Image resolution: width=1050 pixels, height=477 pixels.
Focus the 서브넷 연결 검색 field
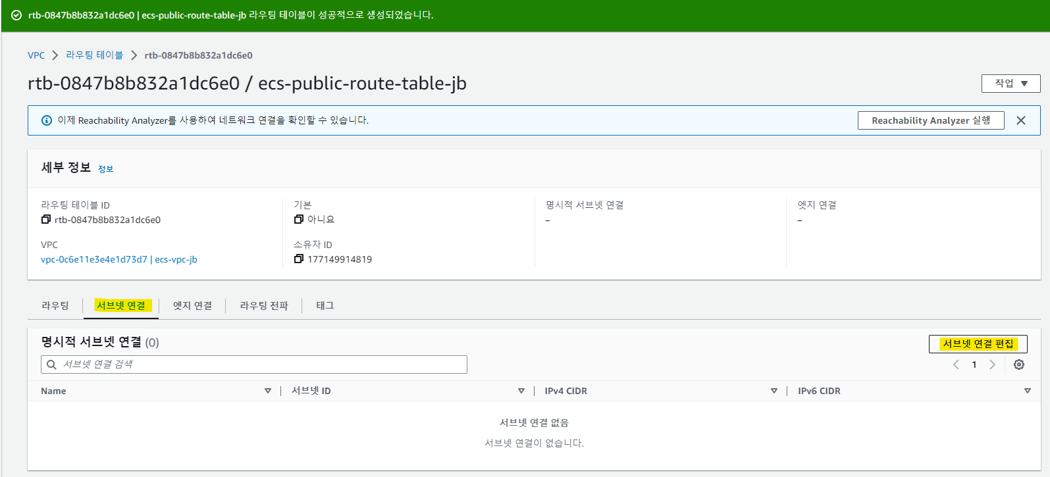point(254,364)
